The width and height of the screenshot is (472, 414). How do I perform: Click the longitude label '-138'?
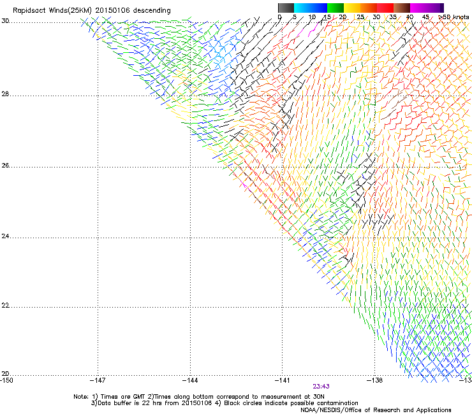375,380
